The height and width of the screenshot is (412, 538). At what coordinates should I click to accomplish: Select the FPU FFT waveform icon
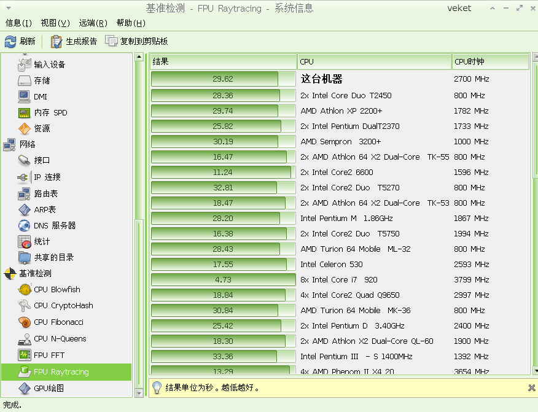25,355
